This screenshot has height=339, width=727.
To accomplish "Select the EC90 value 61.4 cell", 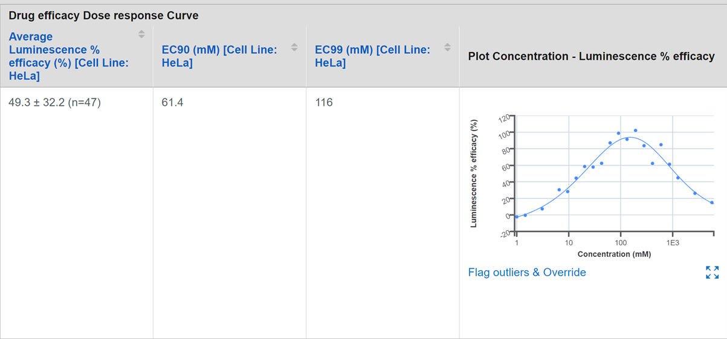I will 172,103.
